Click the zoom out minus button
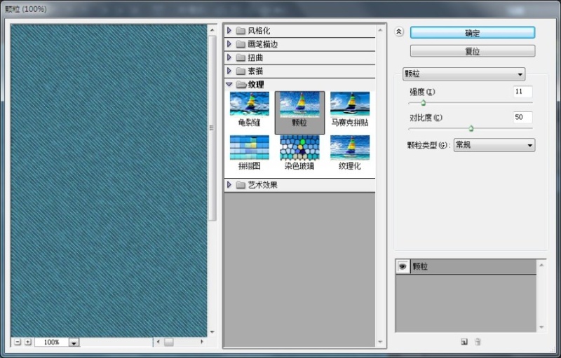561x358 pixels. click(17, 342)
